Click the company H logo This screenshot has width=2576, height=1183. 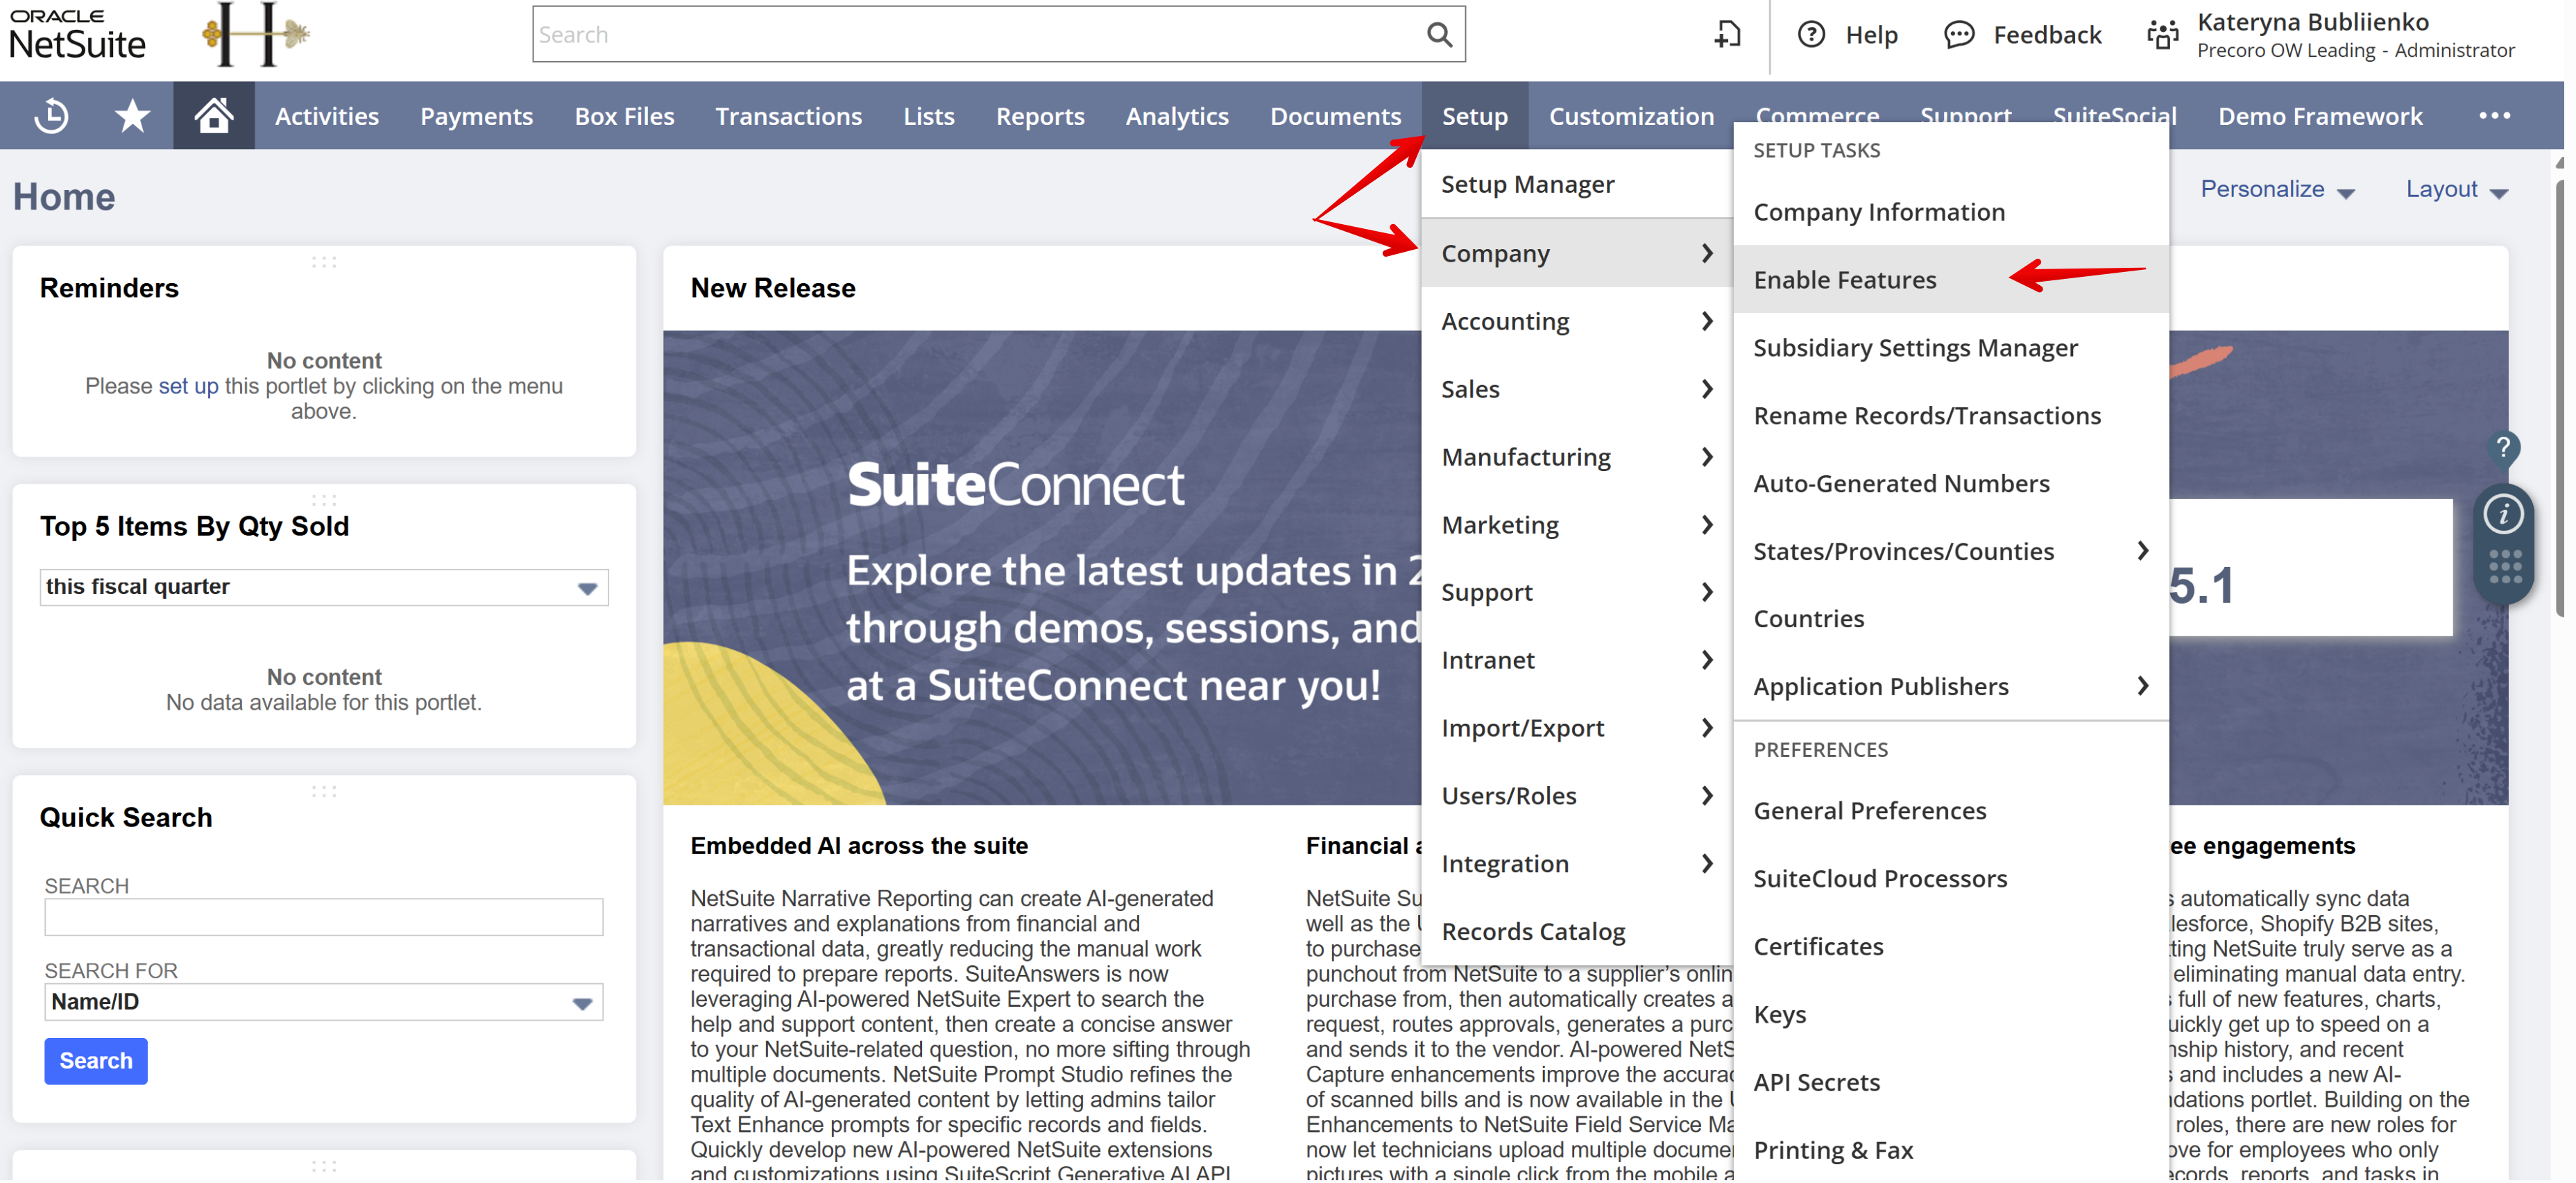[x=255, y=35]
